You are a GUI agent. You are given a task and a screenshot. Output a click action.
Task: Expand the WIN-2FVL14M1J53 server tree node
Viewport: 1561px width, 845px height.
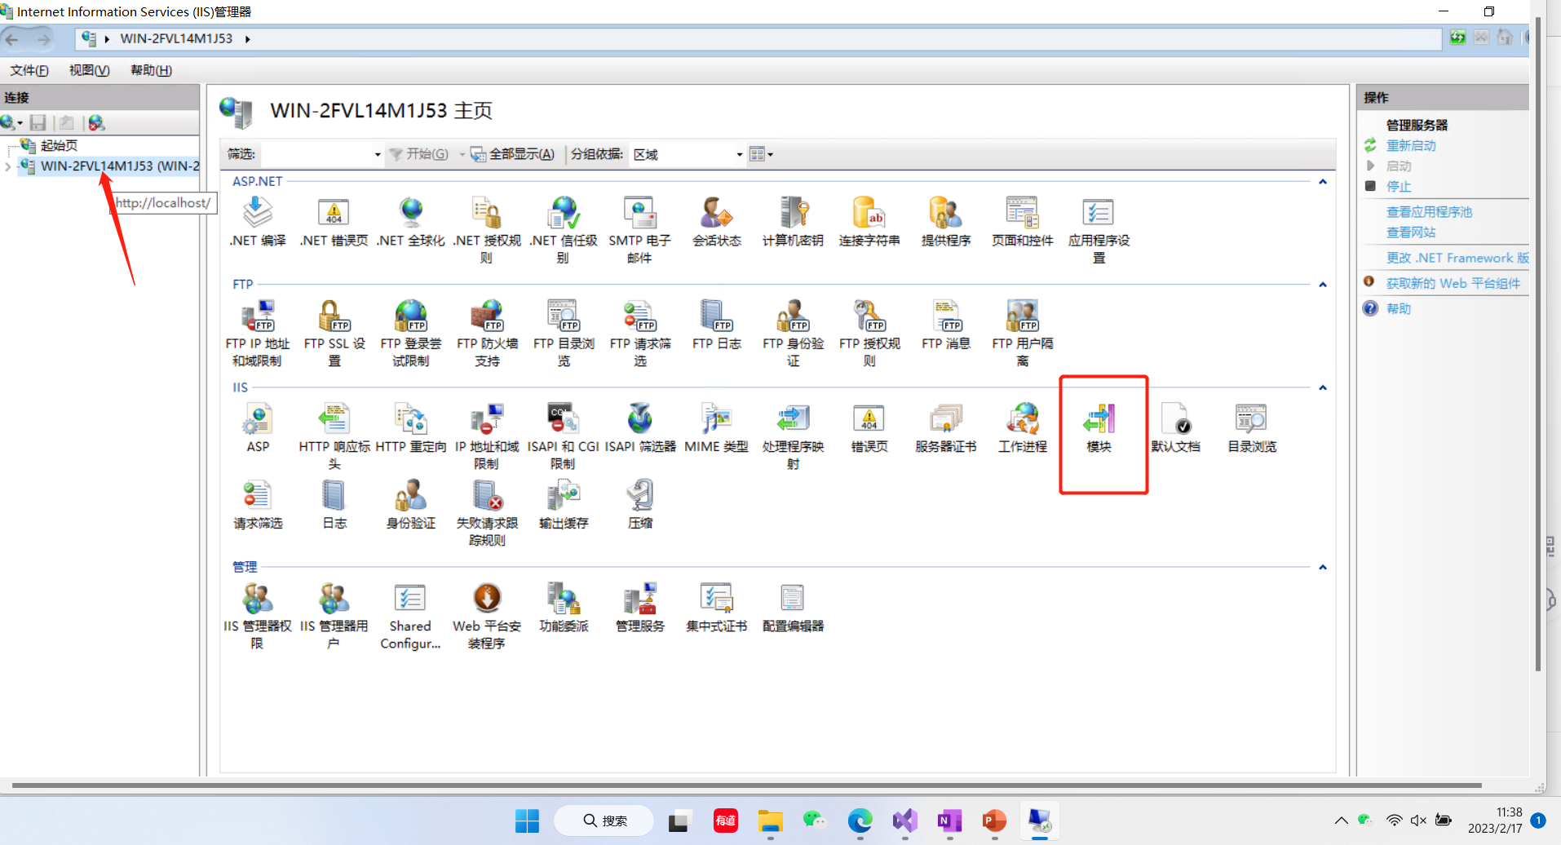point(8,166)
